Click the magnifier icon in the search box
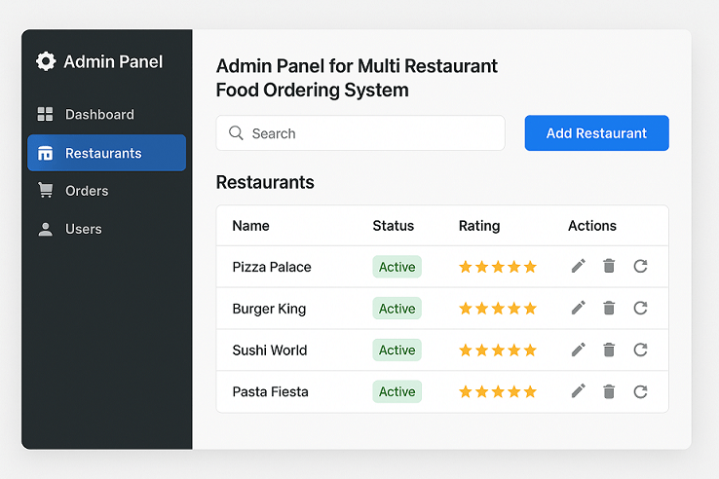This screenshot has height=479, width=719. pos(236,133)
